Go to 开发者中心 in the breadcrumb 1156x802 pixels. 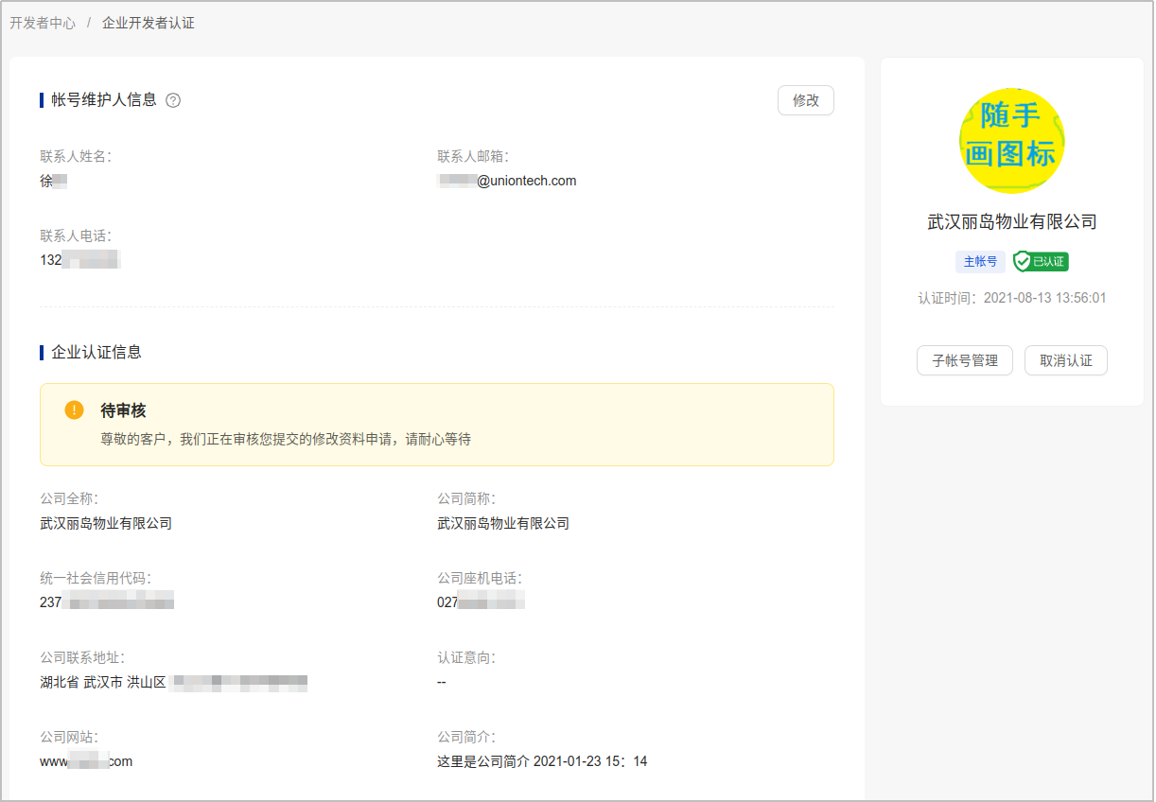click(x=43, y=23)
